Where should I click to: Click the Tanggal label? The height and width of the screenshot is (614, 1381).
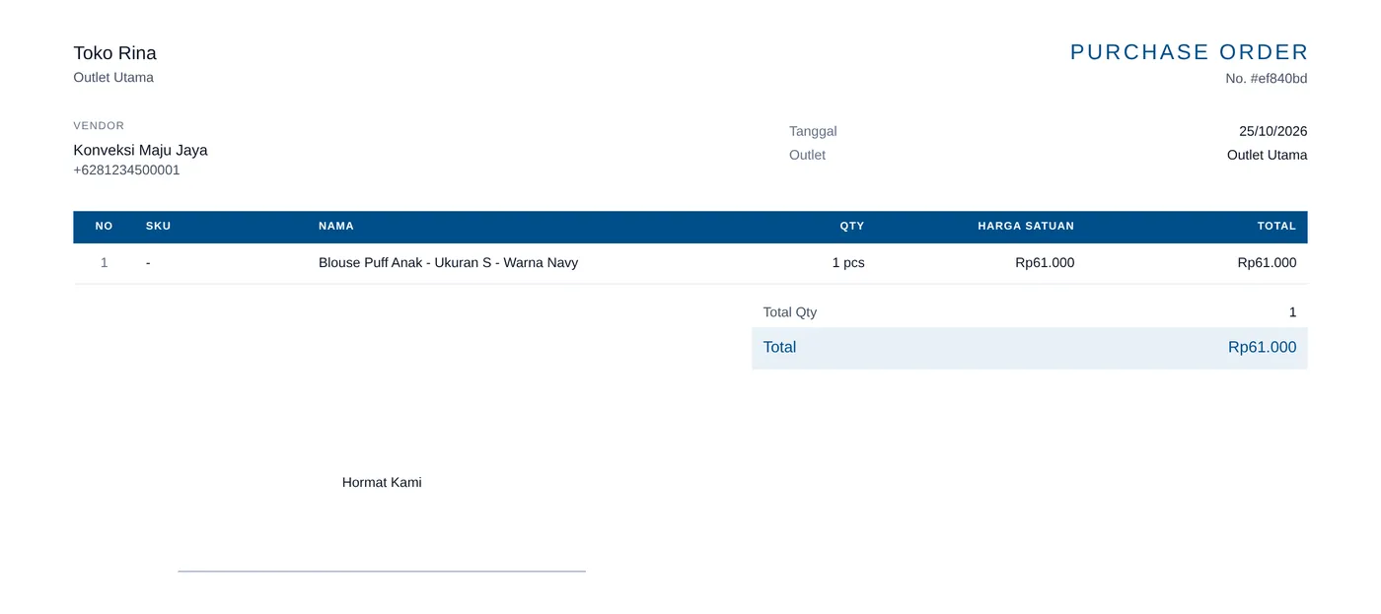point(813,132)
